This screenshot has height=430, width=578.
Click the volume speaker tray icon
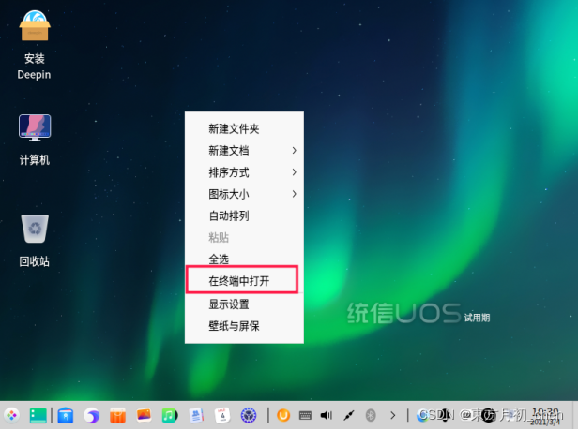[x=327, y=416]
